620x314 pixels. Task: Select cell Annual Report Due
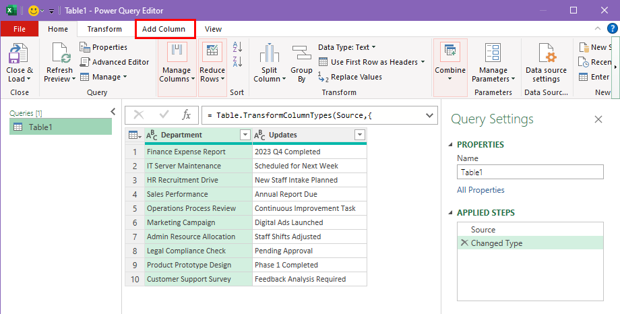pos(309,195)
